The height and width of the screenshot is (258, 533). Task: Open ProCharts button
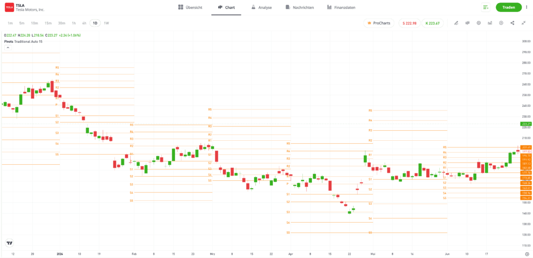click(379, 23)
